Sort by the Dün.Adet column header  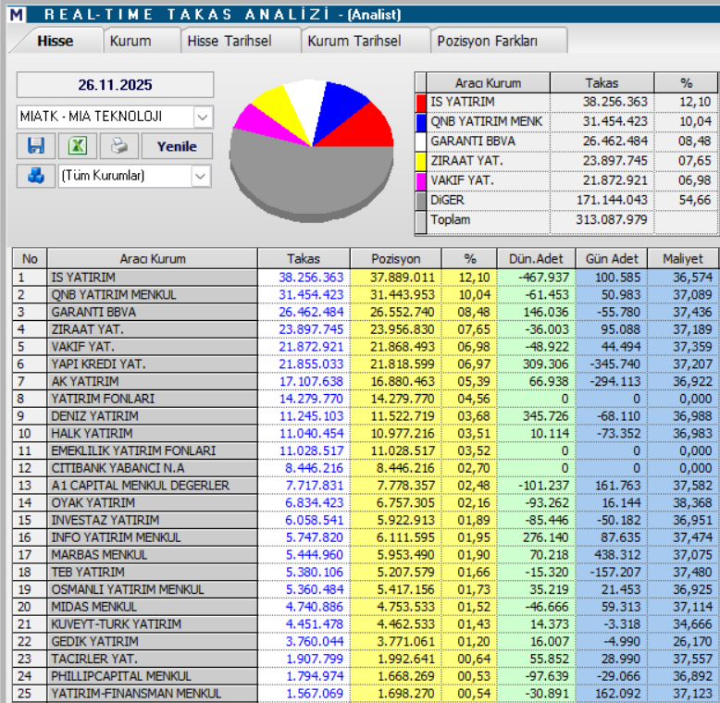[x=536, y=259]
